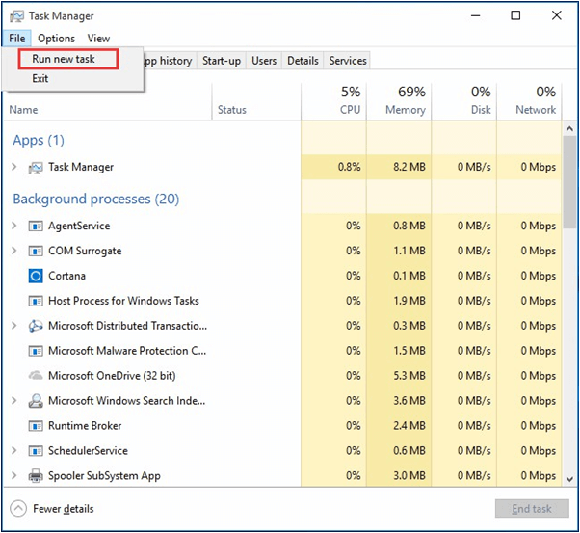The height and width of the screenshot is (533, 580).
Task: Click the AgentService process icon
Action: (36, 227)
